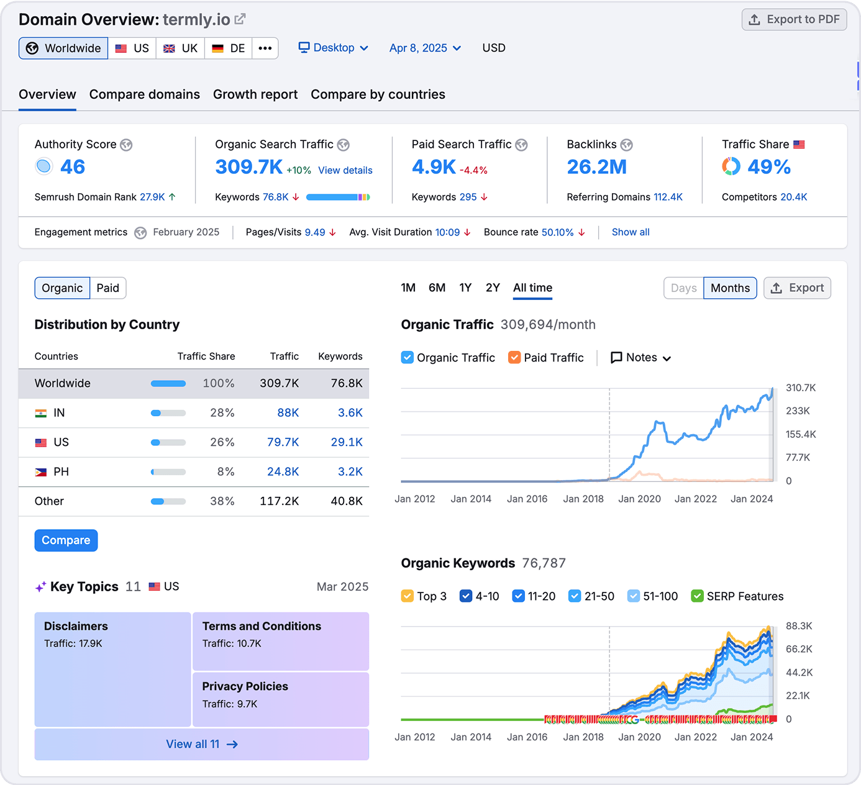Open the Apr 8, 2025 date dropdown
This screenshot has width=861, height=785.
click(x=425, y=48)
